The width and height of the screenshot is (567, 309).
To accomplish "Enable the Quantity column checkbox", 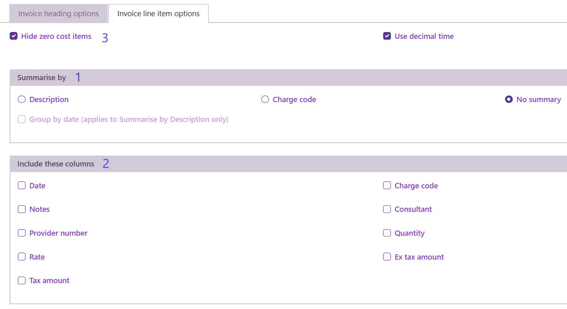I will (x=387, y=233).
